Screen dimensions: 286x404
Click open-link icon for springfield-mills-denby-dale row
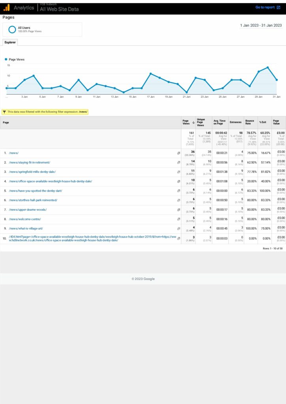point(179,172)
